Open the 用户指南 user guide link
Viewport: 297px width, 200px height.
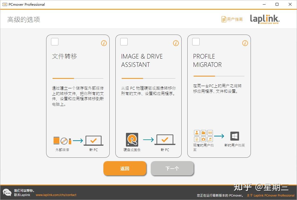click(x=235, y=19)
